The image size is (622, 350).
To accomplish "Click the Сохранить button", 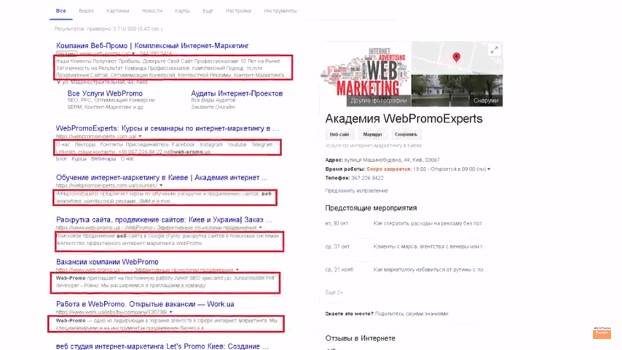I will click(406, 134).
